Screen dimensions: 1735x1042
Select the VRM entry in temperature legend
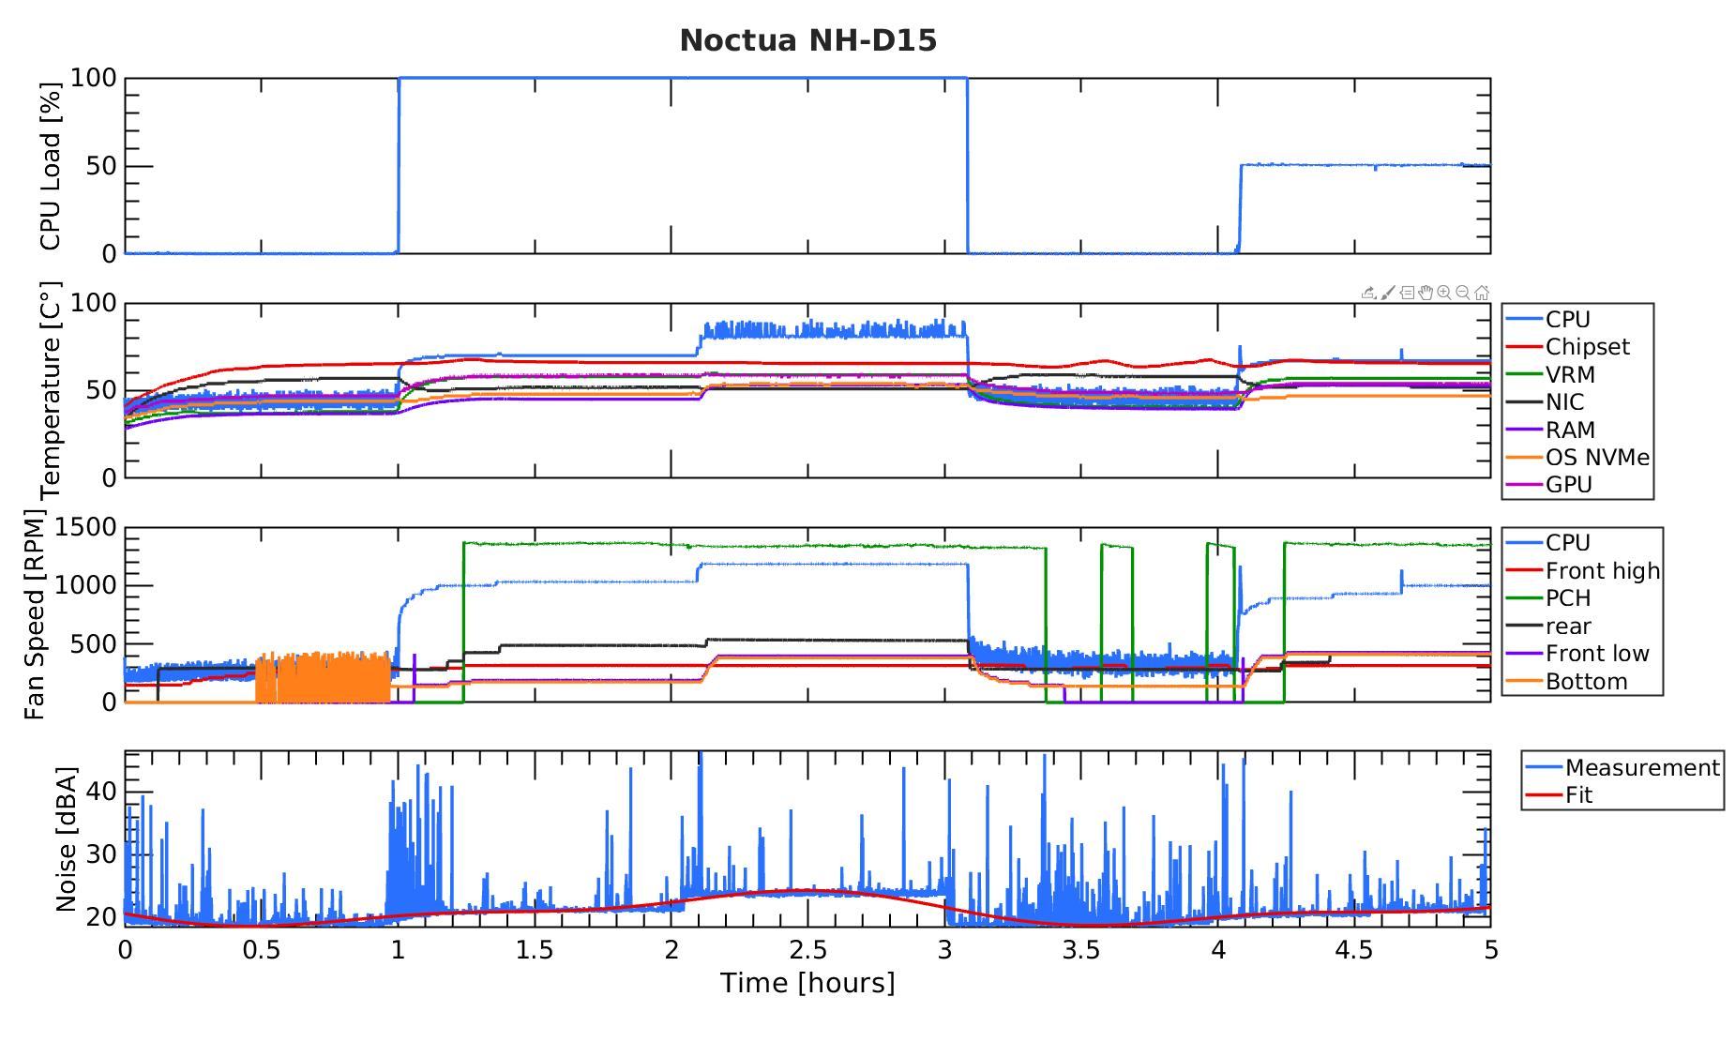[1551, 374]
